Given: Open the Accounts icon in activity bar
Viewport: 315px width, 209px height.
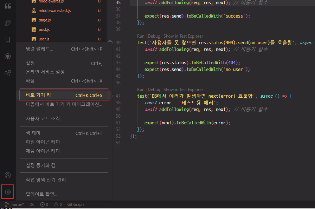Looking at the screenshot, I should [8, 175].
